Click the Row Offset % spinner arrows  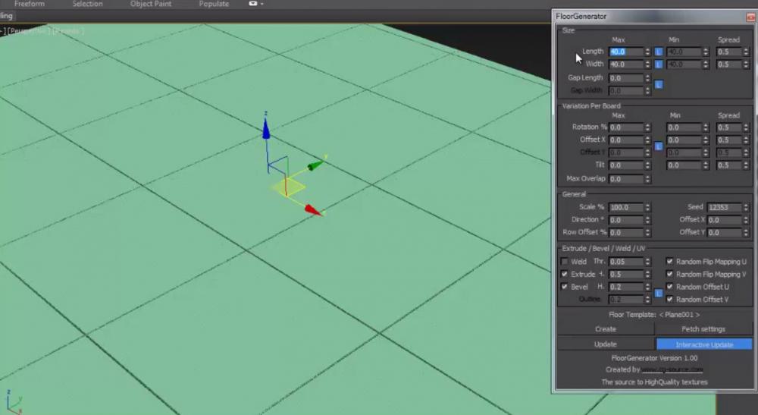[x=648, y=233]
